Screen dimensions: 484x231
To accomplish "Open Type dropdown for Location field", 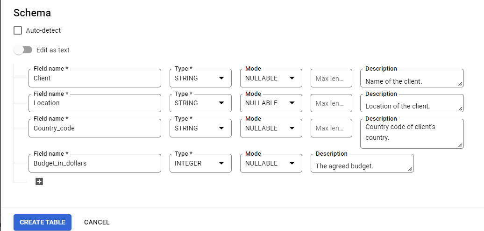I will coord(200,103).
